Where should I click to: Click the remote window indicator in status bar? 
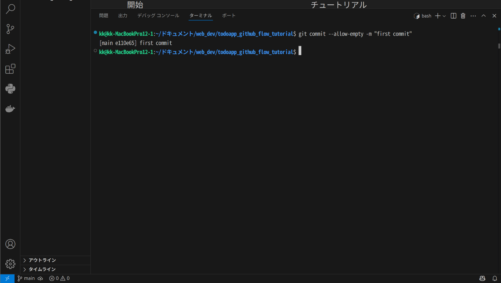coord(7,278)
